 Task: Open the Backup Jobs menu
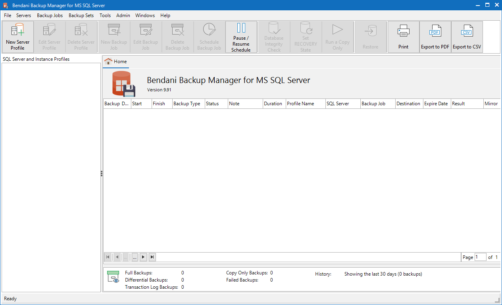pos(50,15)
